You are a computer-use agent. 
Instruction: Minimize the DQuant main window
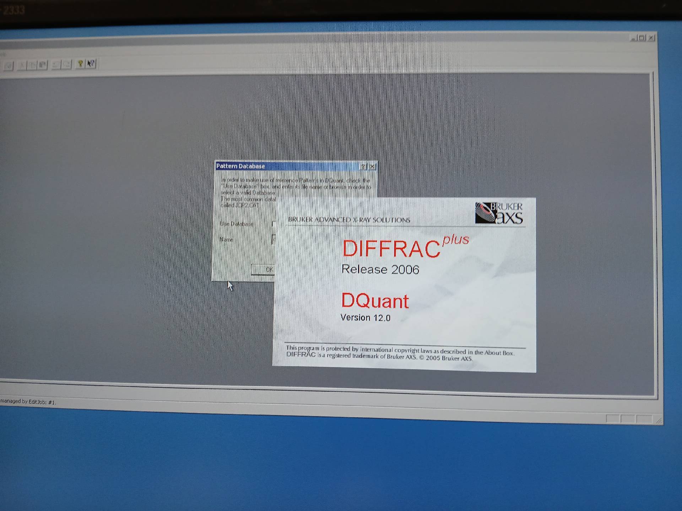[634, 38]
